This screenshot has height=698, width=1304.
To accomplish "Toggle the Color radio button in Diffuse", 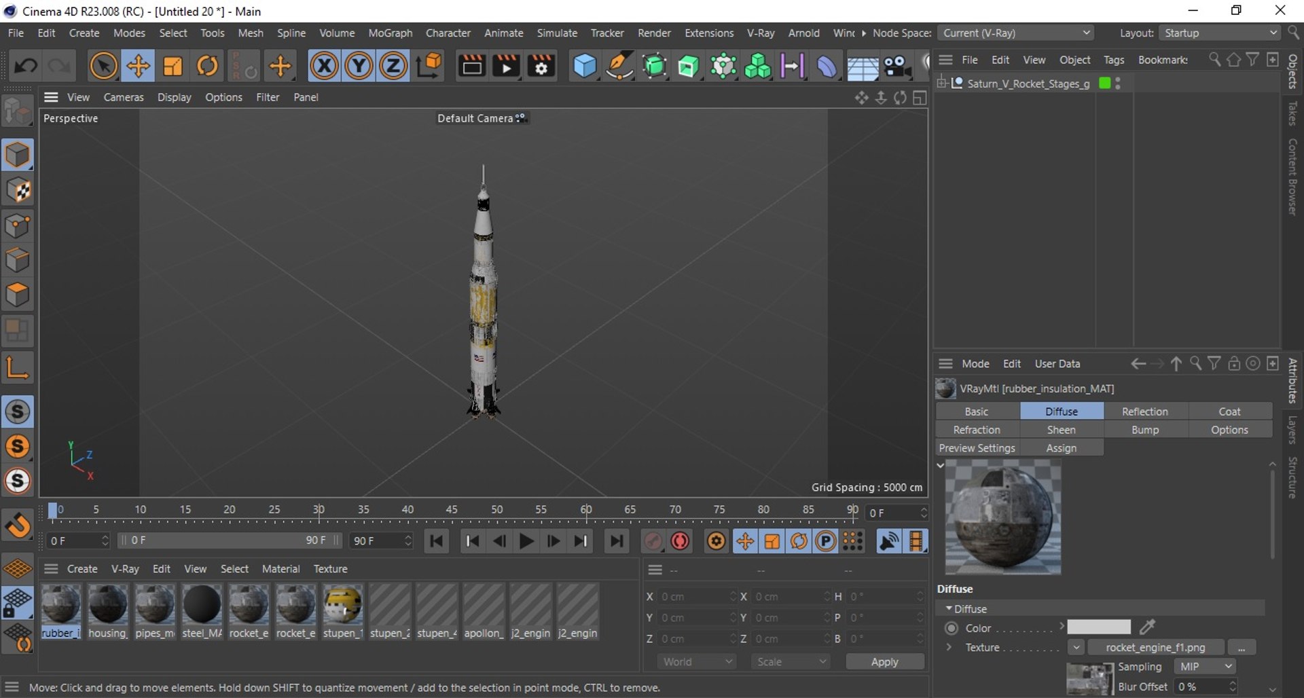I will click(952, 628).
